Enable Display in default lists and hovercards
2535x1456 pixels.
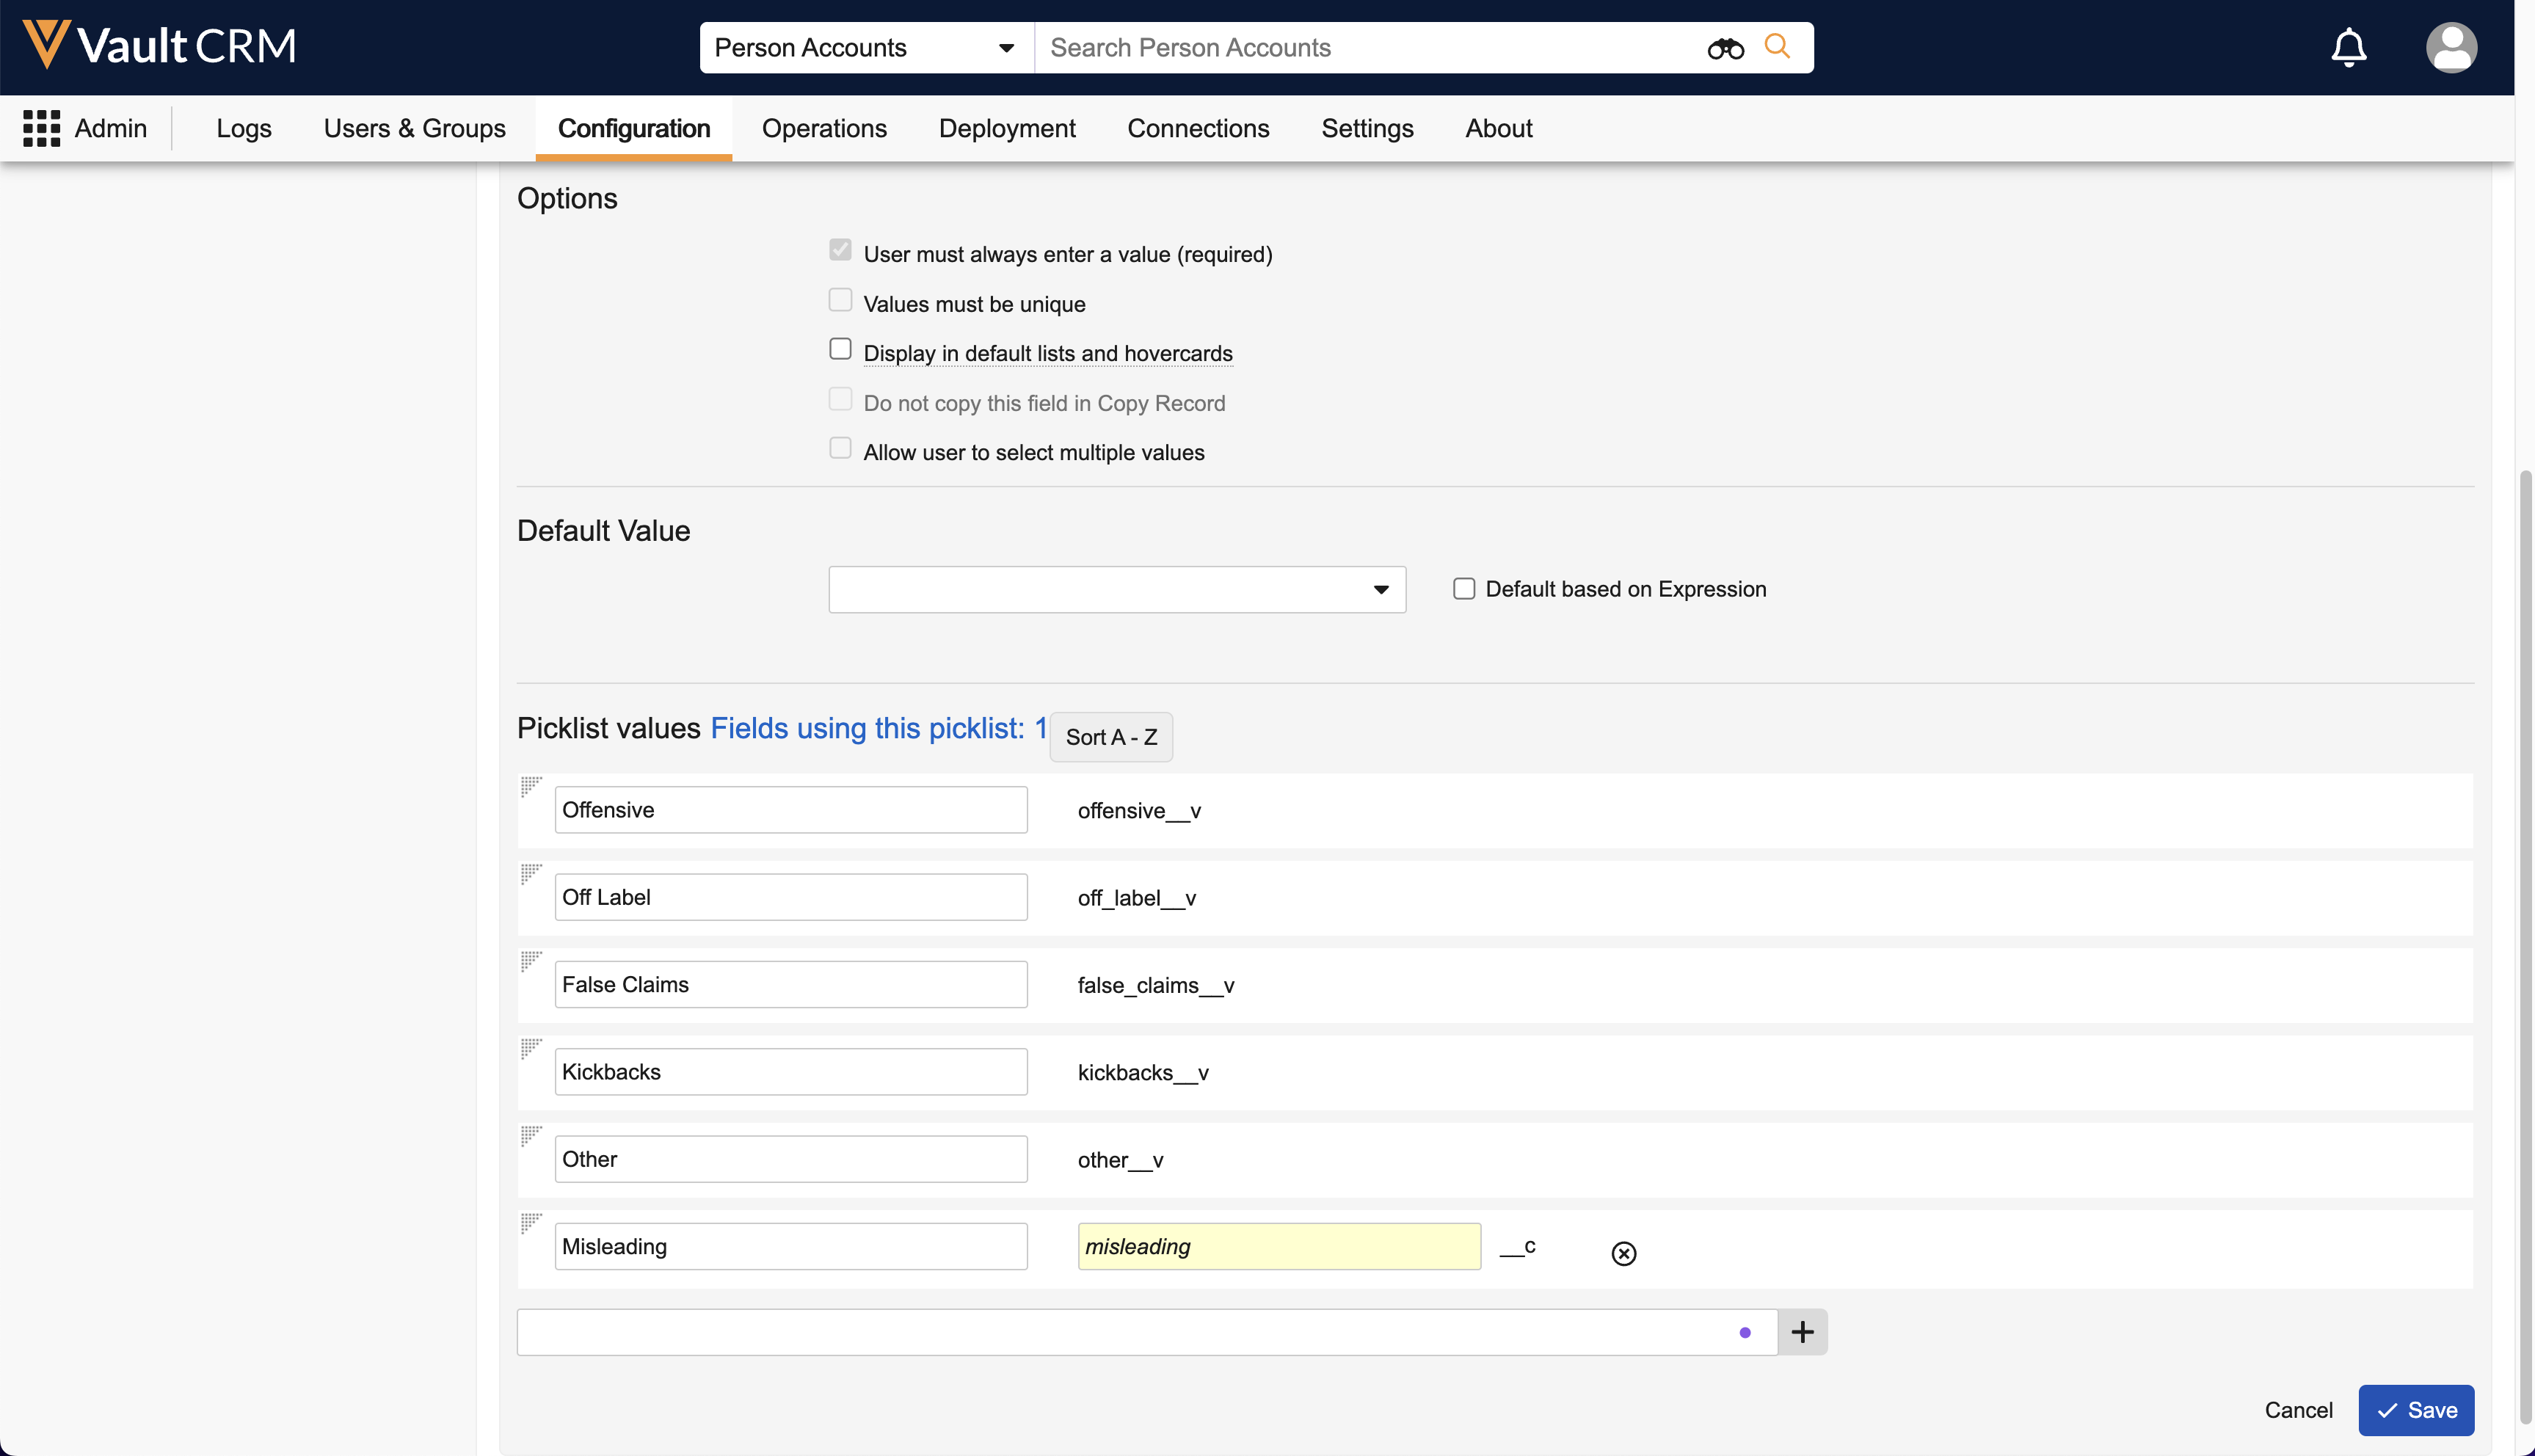[x=840, y=349]
